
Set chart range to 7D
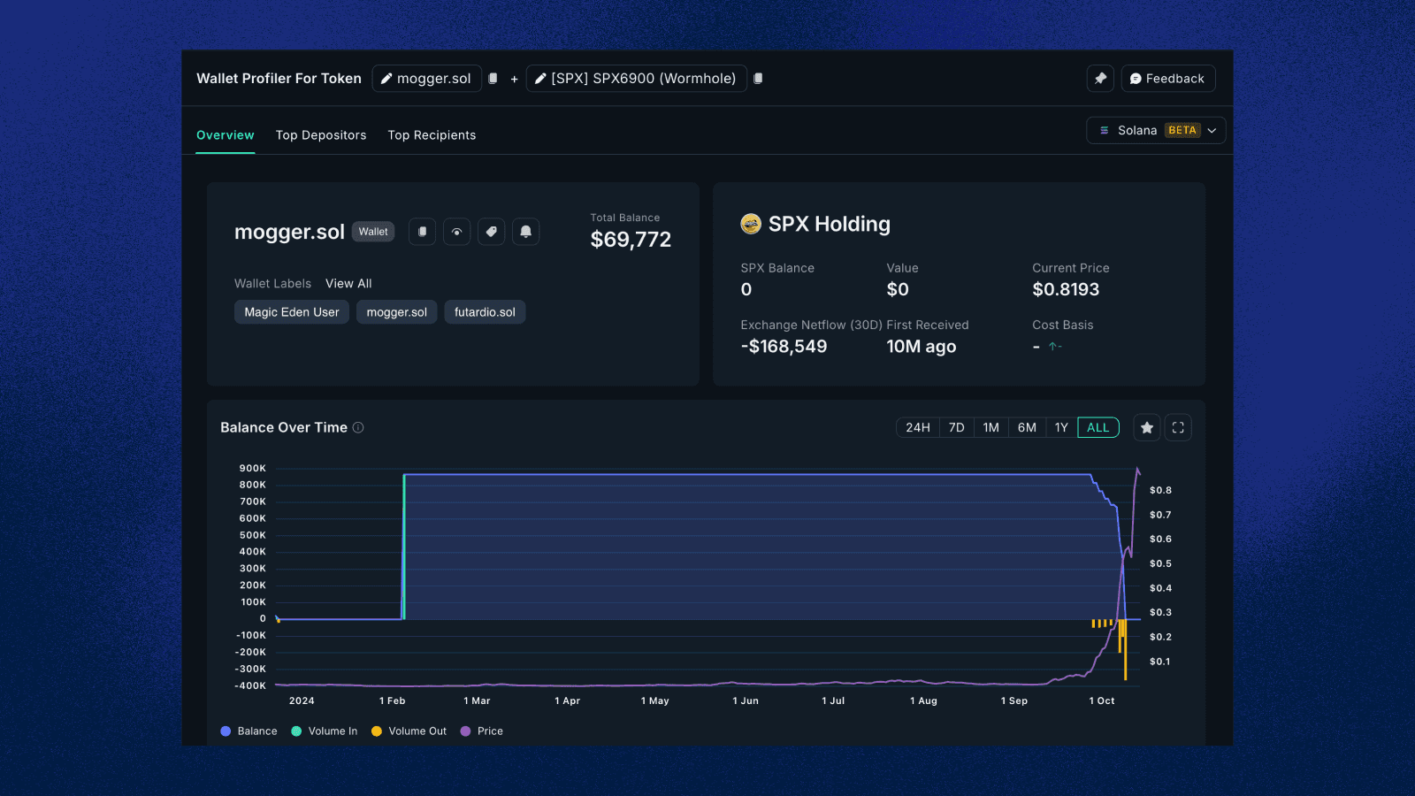(957, 427)
